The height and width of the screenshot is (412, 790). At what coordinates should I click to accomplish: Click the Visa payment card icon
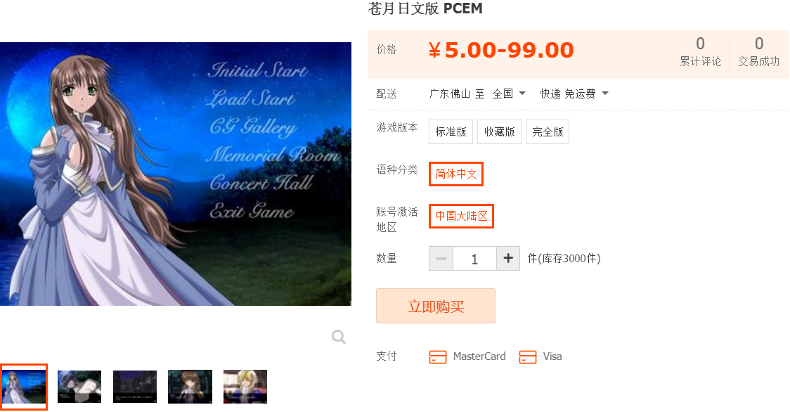click(528, 356)
